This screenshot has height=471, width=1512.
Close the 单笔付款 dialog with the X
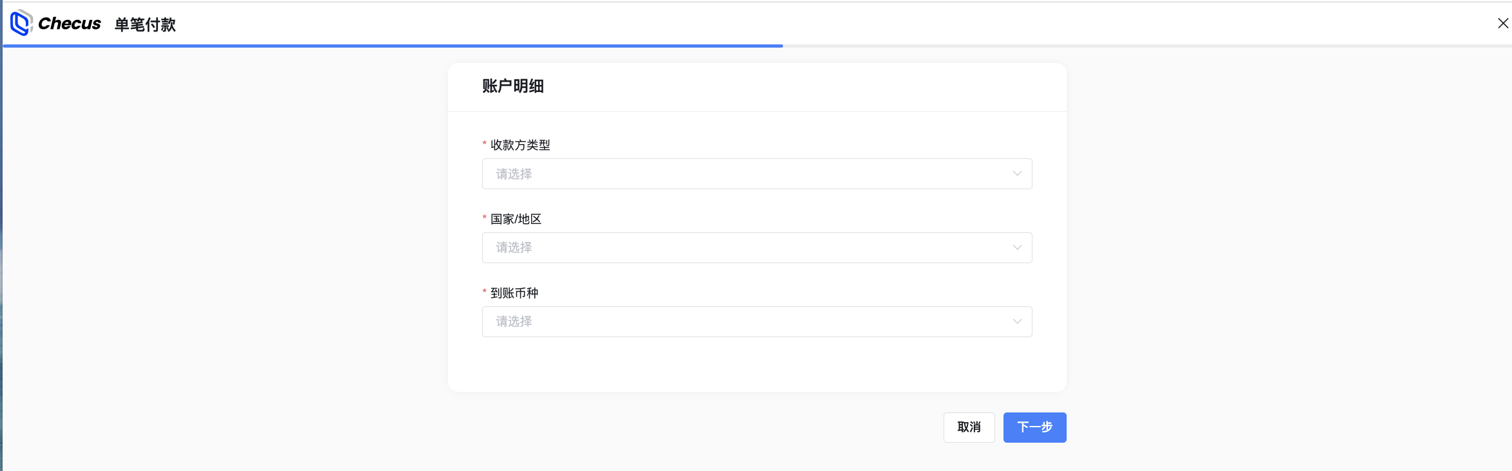coord(1502,23)
